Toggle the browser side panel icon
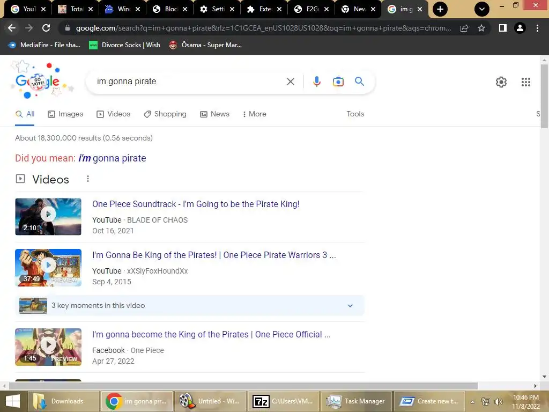The width and height of the screenshot is (549, 412). [x=503, y=28]
